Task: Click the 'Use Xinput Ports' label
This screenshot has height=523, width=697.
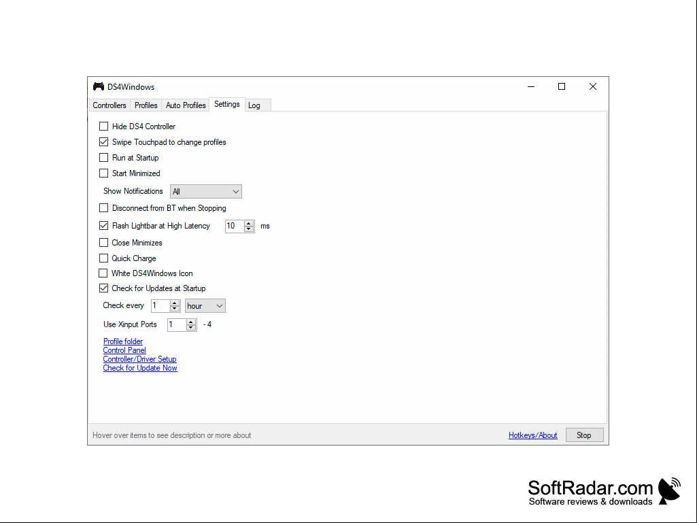Action: point(130,324)
